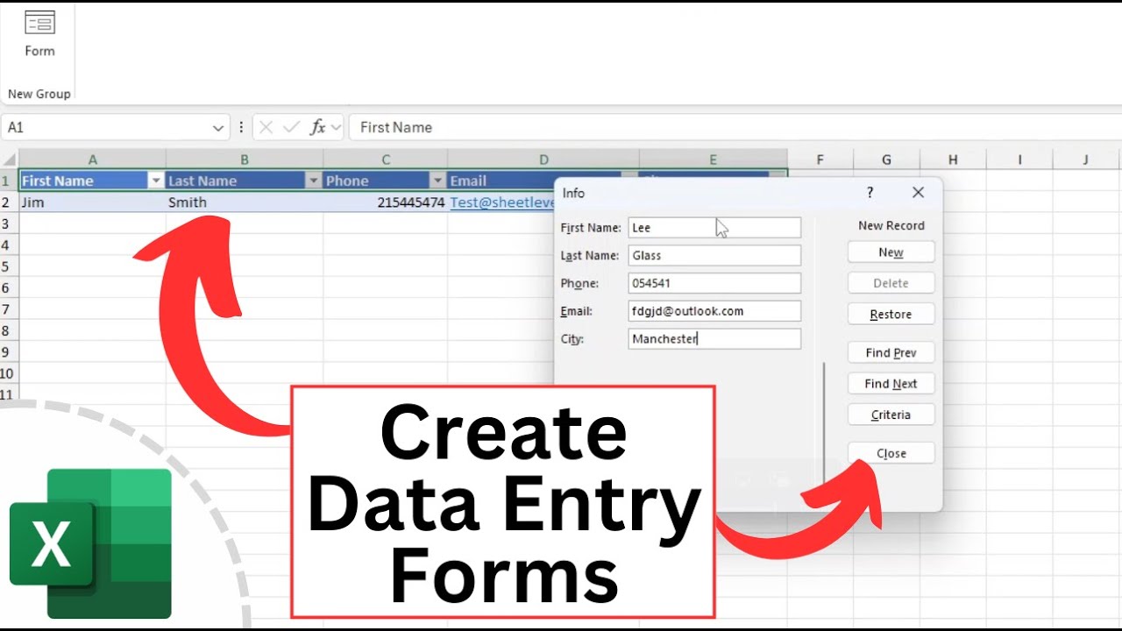Click the Email field with fdgjd@outlook.com

click(x=714, y=311)
